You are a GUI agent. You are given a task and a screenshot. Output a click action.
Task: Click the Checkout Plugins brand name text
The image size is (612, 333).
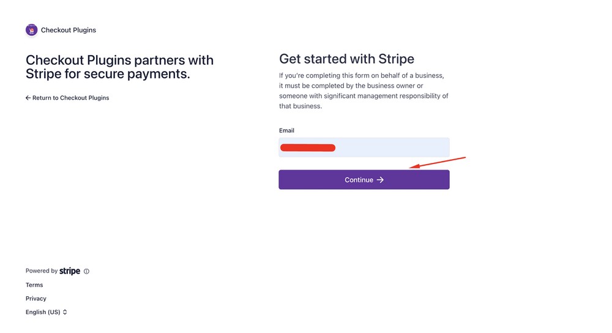69,30
